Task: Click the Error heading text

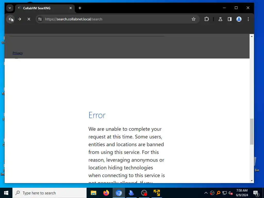Action: pos(97,115)
